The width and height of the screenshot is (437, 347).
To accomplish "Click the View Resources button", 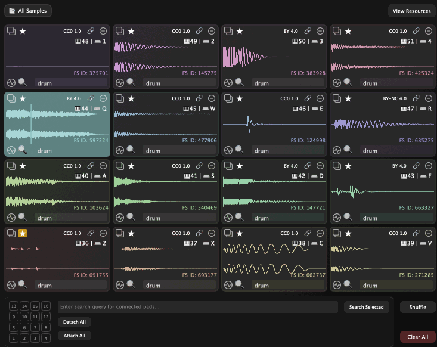I will 411,11.
